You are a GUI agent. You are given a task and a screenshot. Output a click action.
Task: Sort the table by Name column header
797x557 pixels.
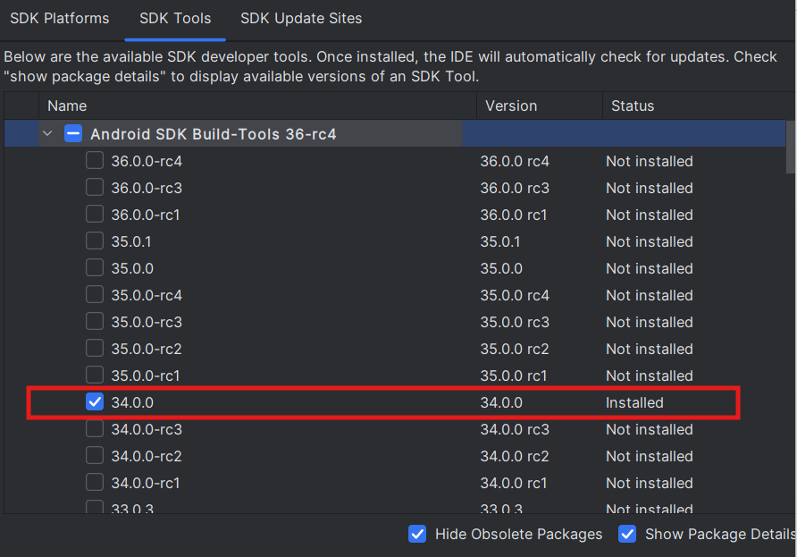tap(68, 105)
